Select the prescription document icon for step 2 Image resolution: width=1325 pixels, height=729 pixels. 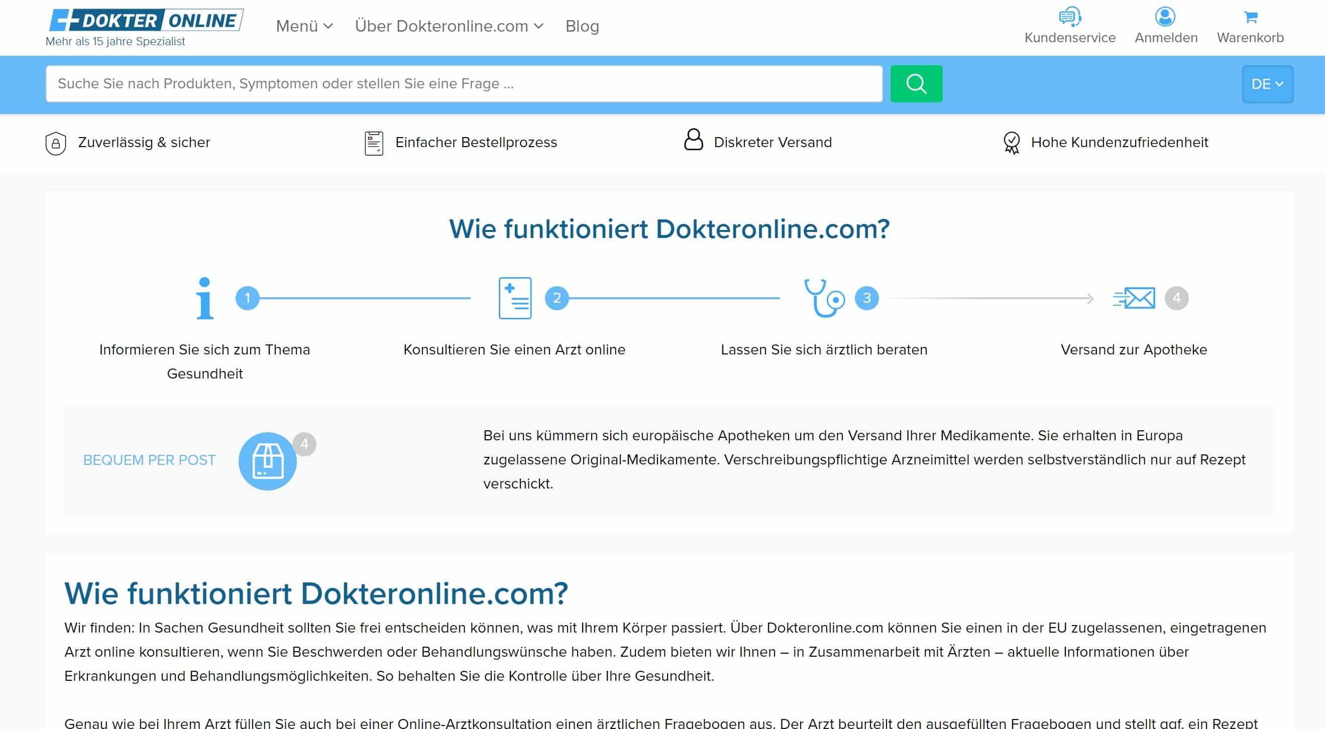[x=514, y=298]
